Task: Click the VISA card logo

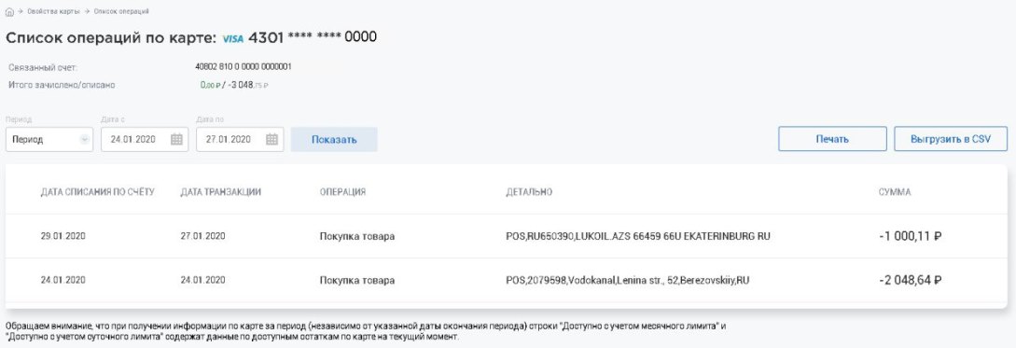Action: (232, 39)
